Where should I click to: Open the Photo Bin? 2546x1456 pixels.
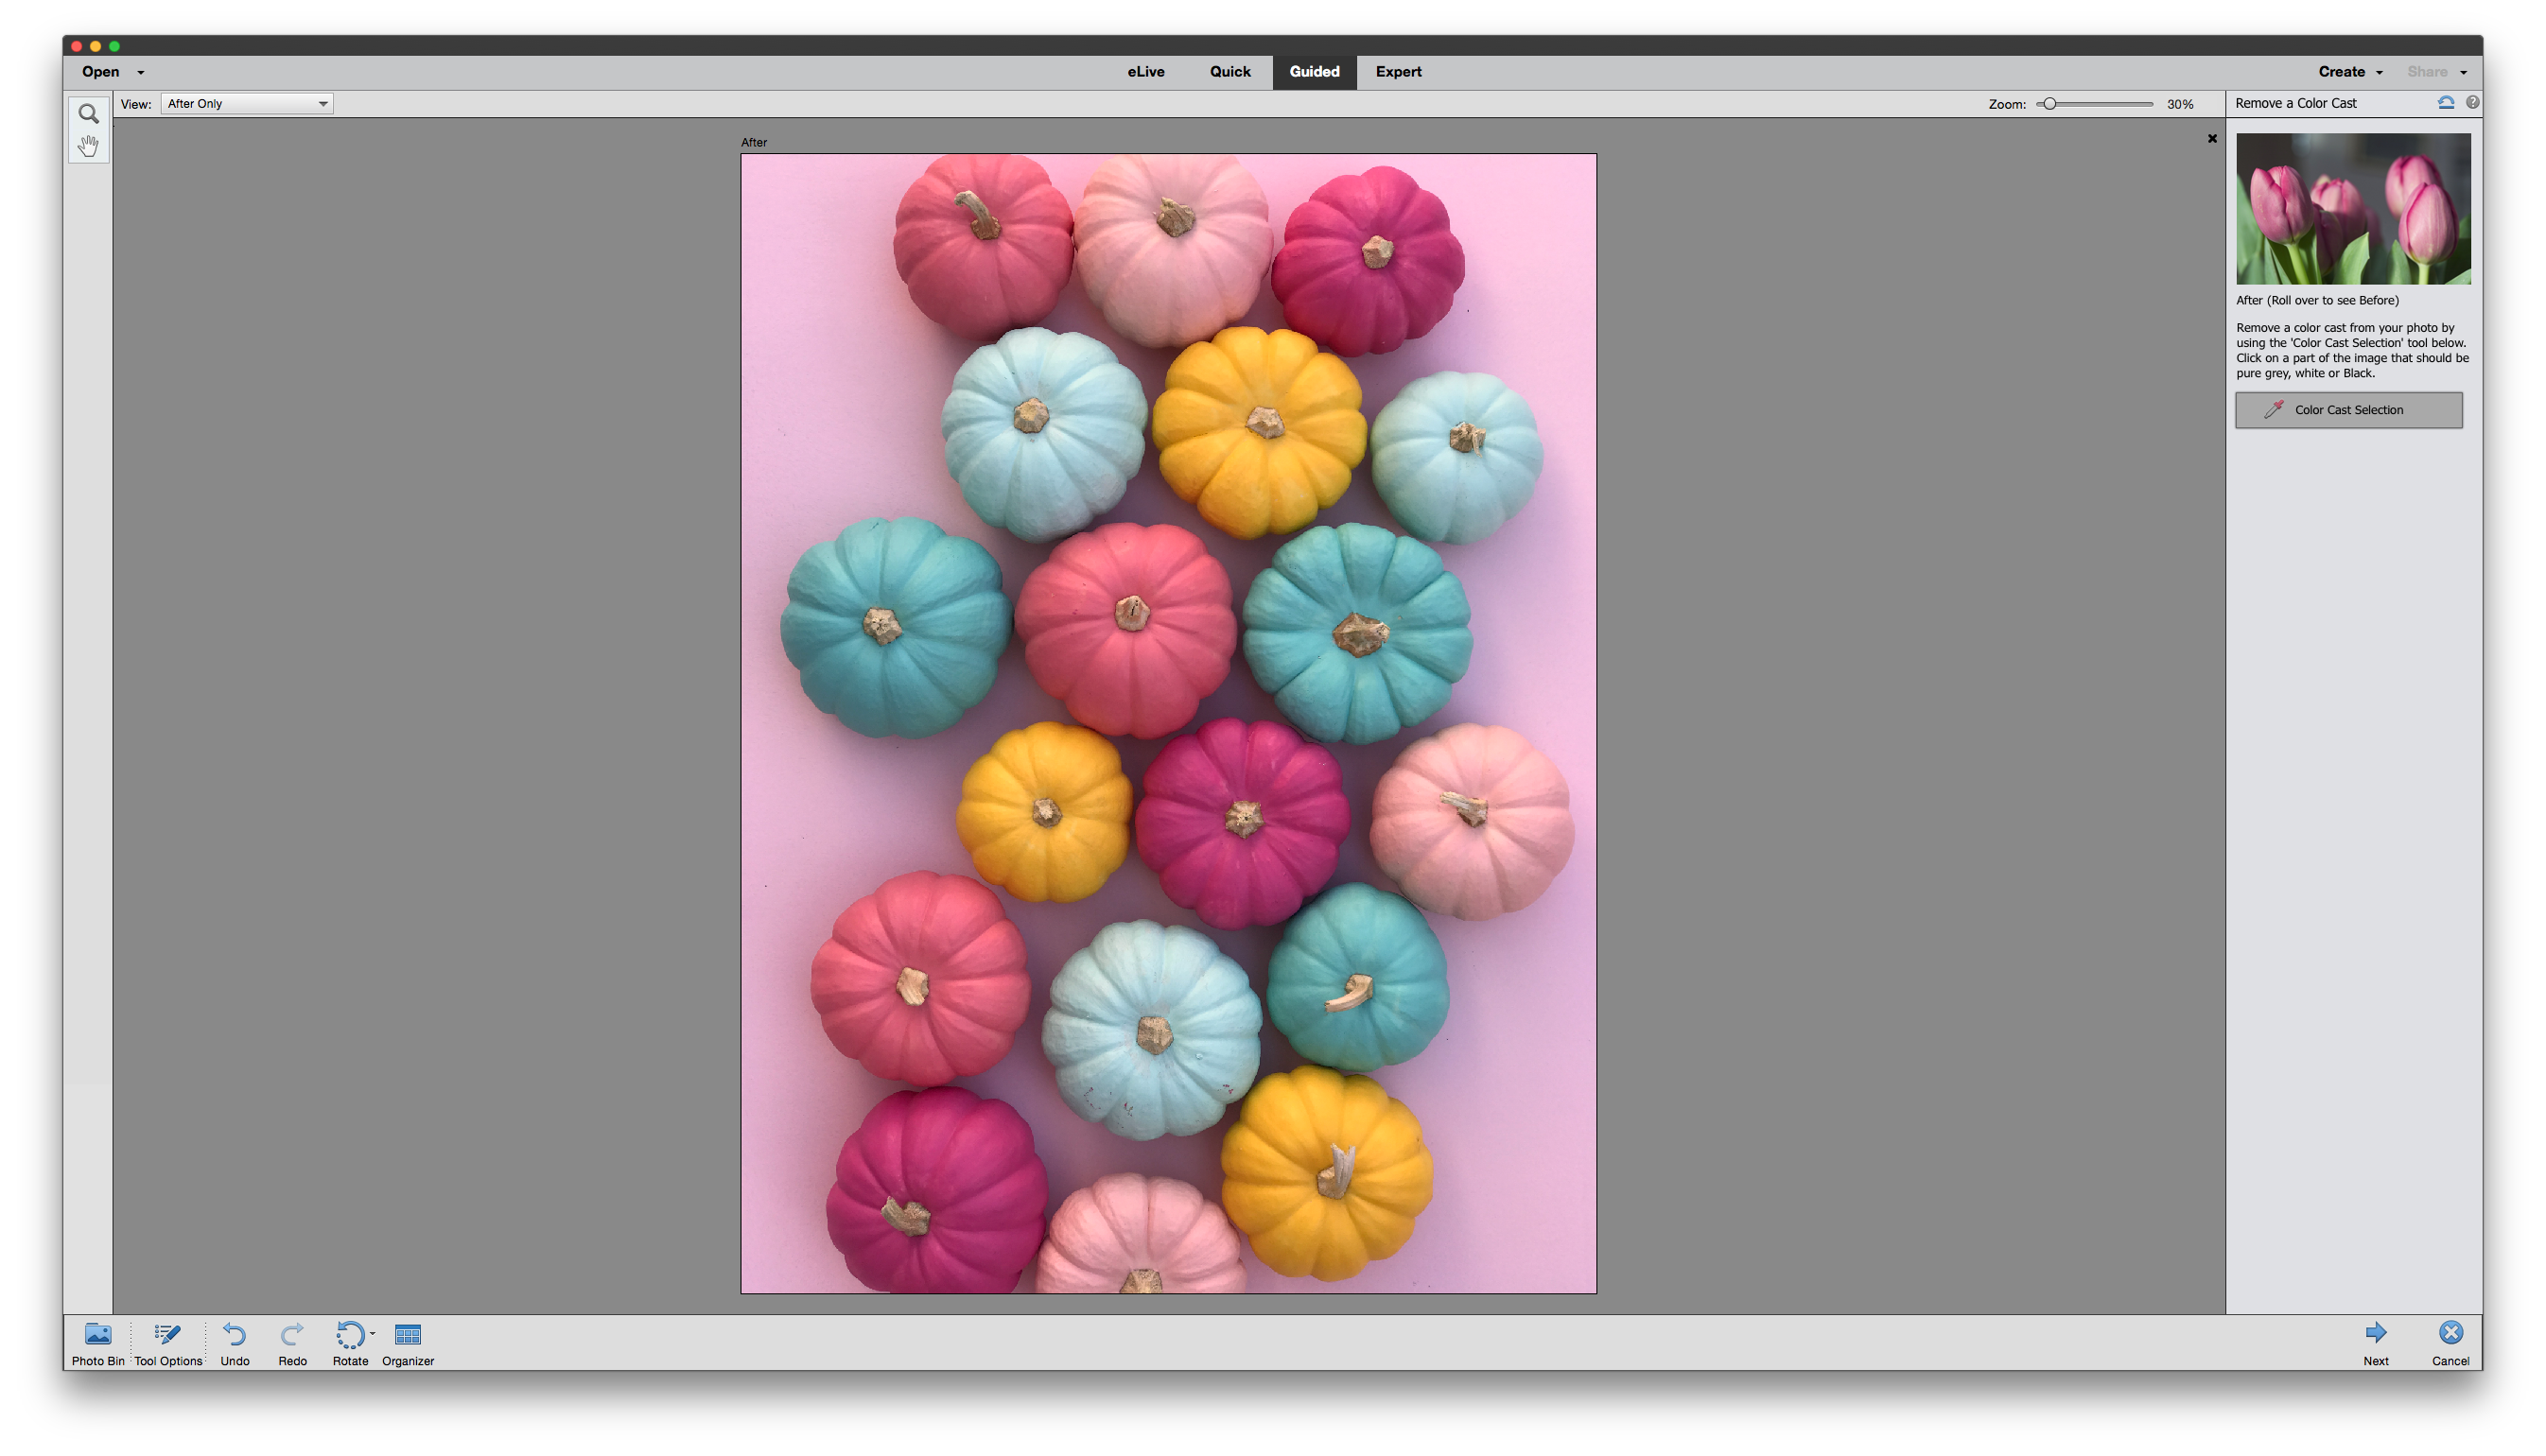(x=98, y=1344)
